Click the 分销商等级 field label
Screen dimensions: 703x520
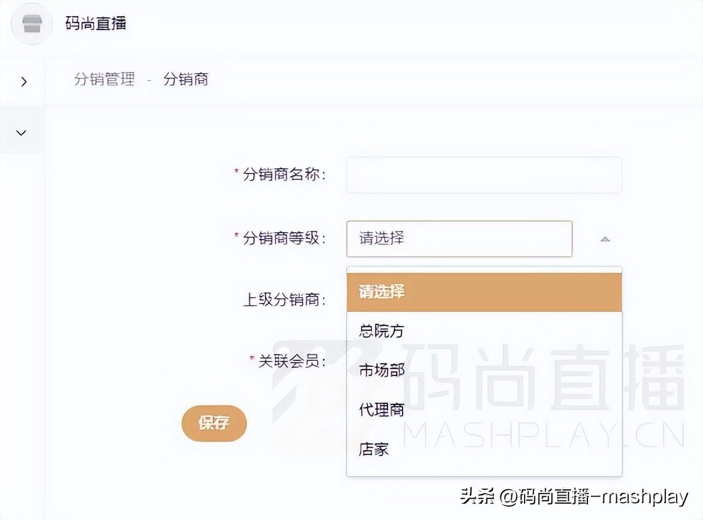coord(284,238)
